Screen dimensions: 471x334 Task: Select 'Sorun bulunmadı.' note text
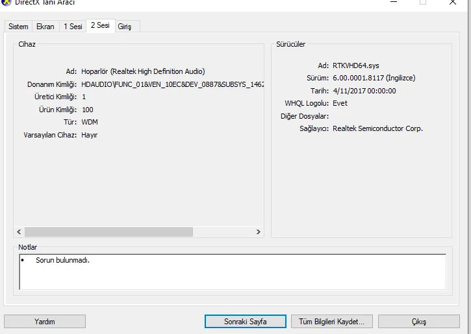62,260
